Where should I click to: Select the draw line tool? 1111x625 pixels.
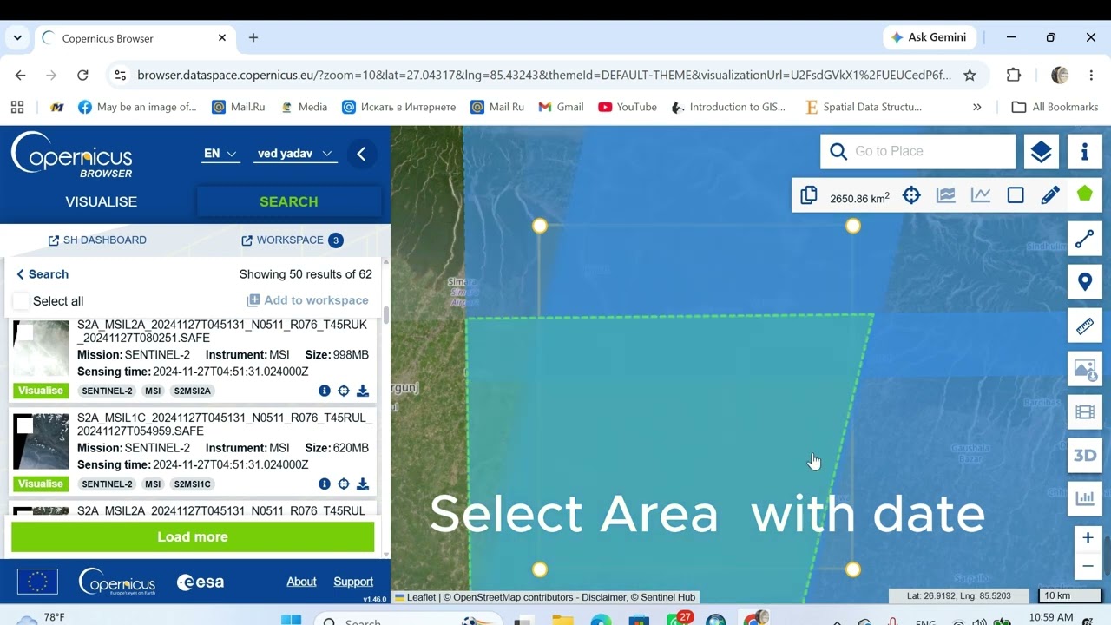(1085, 240)
